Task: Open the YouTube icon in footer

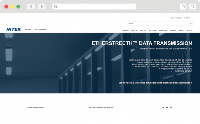Action: [x=167, y=108]
